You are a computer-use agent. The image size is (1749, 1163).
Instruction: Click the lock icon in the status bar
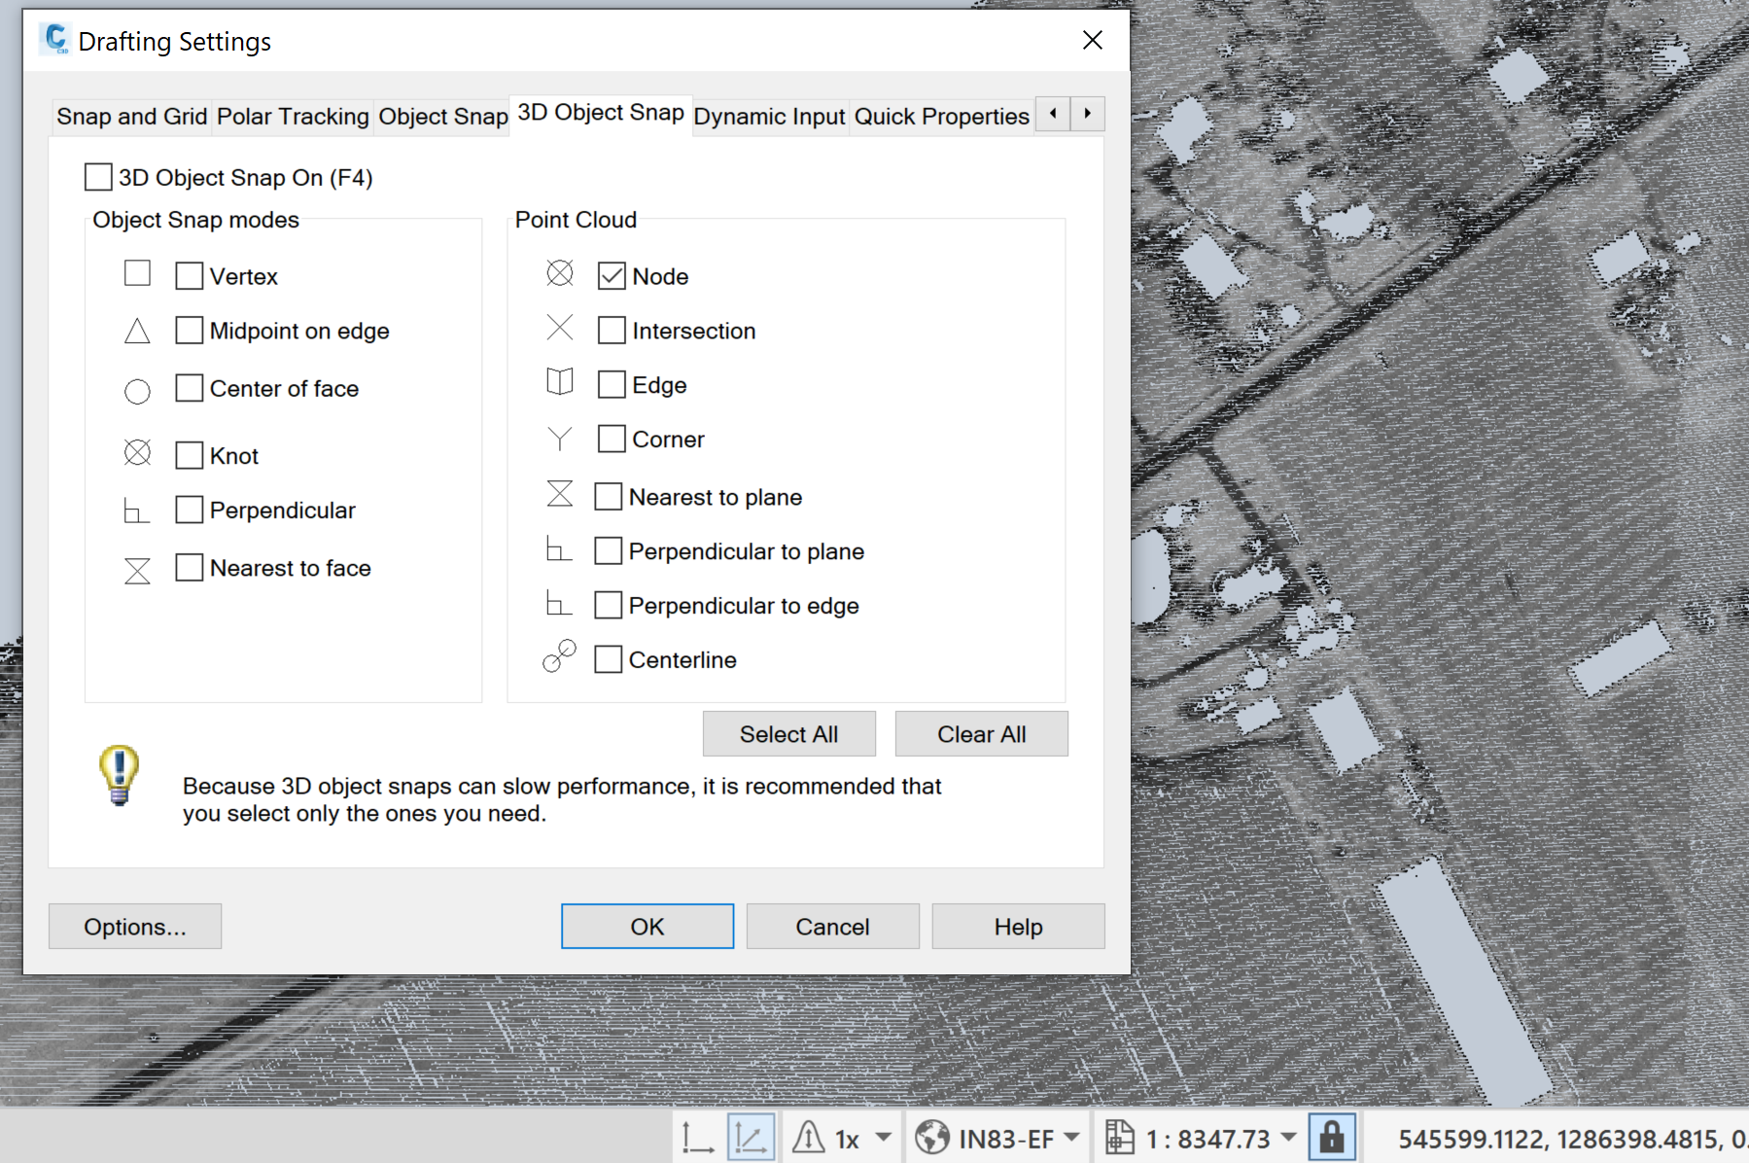[1332, 1135]
